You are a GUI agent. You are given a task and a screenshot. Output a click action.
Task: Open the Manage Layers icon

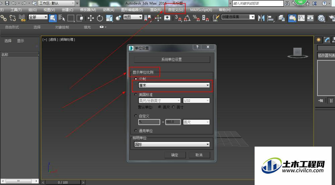(281, 18)
